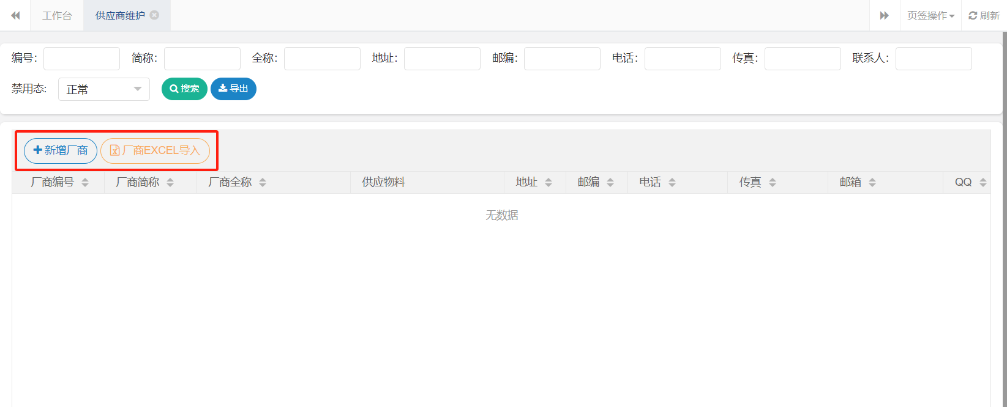Open 厂商EXCEL导入 import button
This screenshot has width=1007, height=407.
(x=155, y=150)
